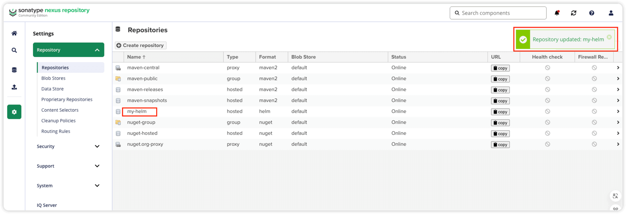626x214 pixels.
Task: Copy URL for nuget-hosted repository
Action: click(500, 134)
